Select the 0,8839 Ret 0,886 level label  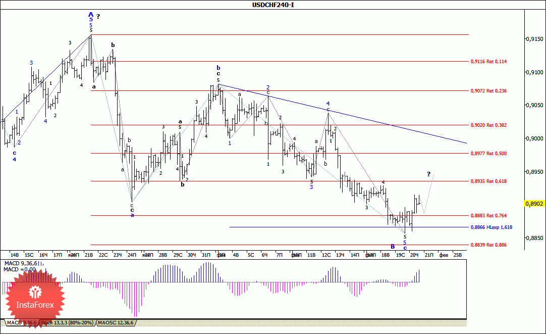[488, 245]
